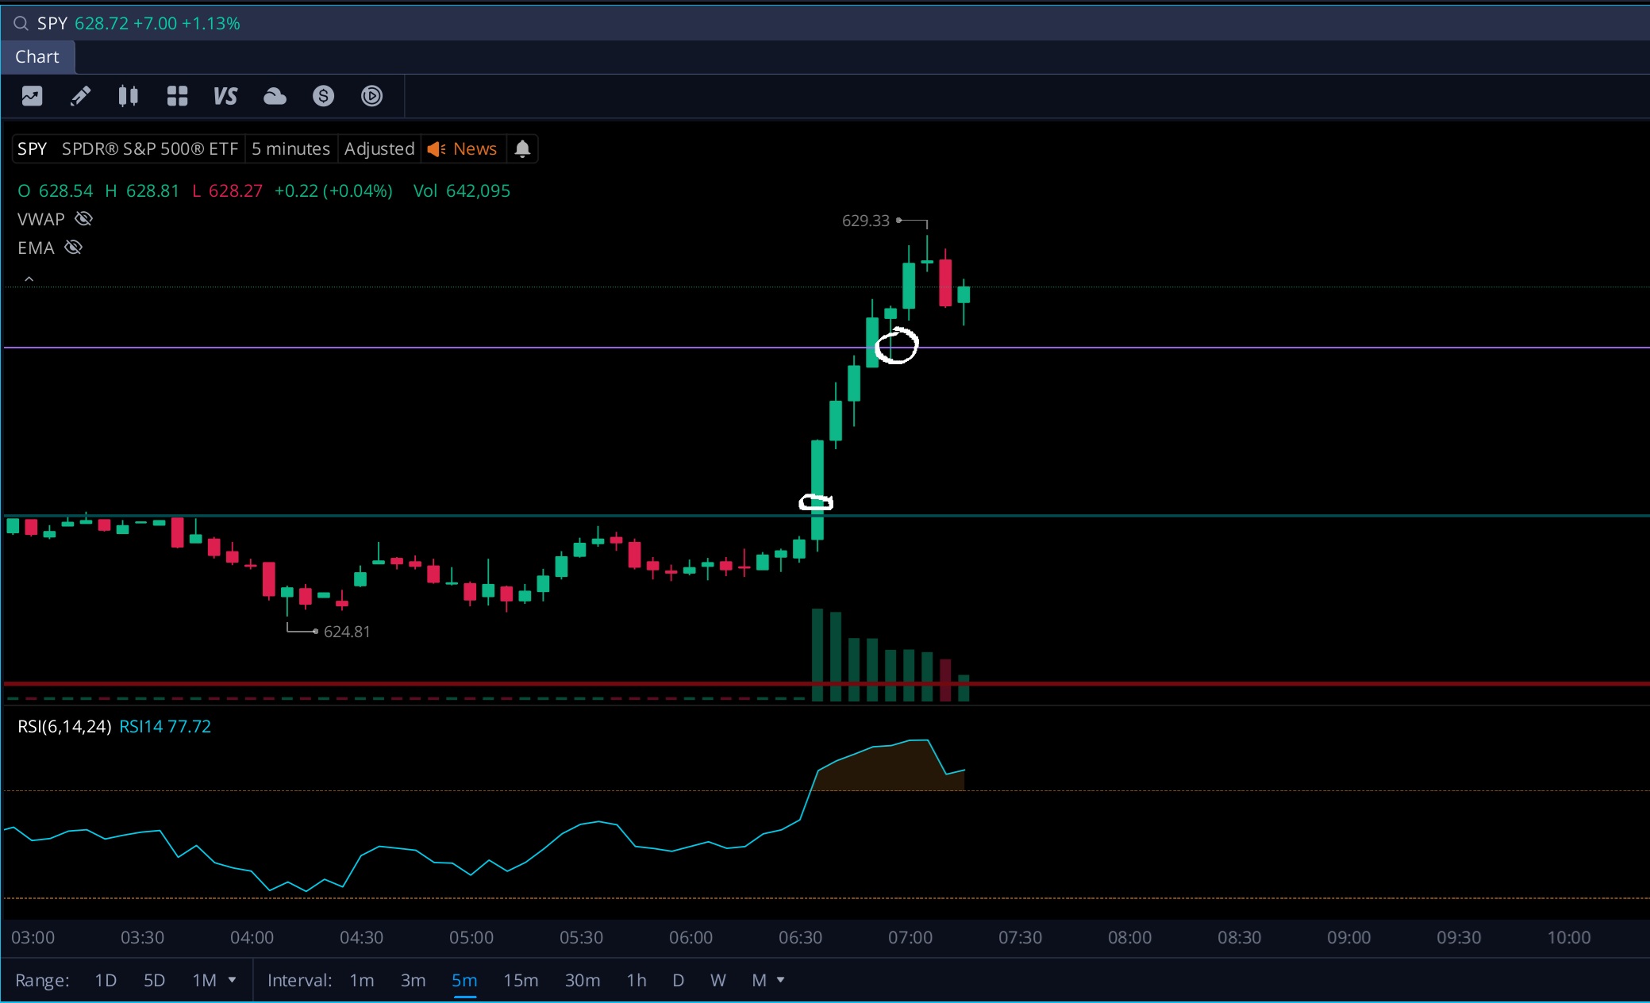Click the search magnifier icon beside SPY
Viewport: 1650px width, 1003px height.
[21, 24]
